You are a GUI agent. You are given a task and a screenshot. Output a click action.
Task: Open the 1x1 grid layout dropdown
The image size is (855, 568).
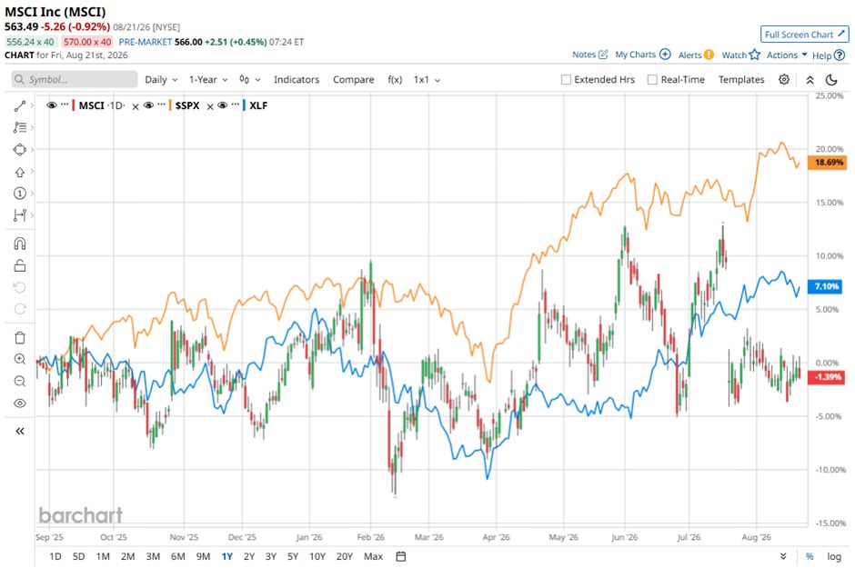pyautogui.click(x=427, y=79)
